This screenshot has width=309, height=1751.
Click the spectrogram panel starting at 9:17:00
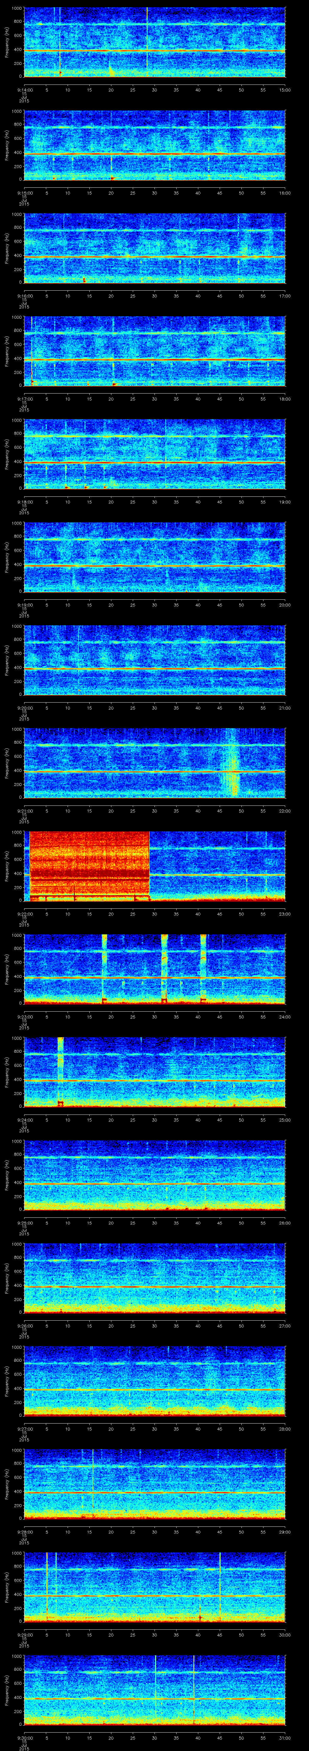[x=155, y=351]
